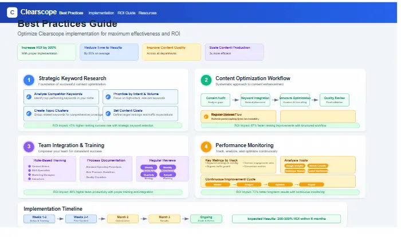401x237 pixels.
Task: Click ROI Impact 67% faster ranking banner
Action: [280, 125]
